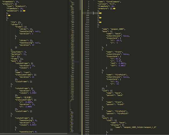This screenshot has width=169, height=135.
Task: Click "inheritScale": false on line 7428
Action: tap(117, 36)
